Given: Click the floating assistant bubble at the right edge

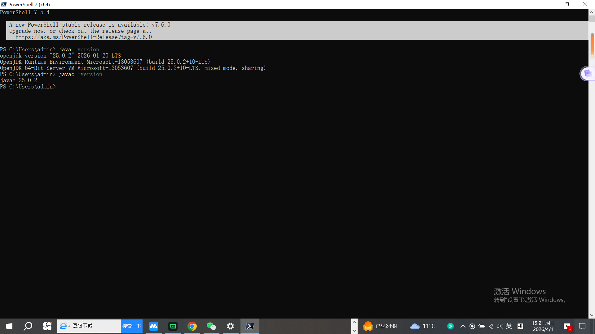Looking at the screenshot, I should (x=587, y=74).
